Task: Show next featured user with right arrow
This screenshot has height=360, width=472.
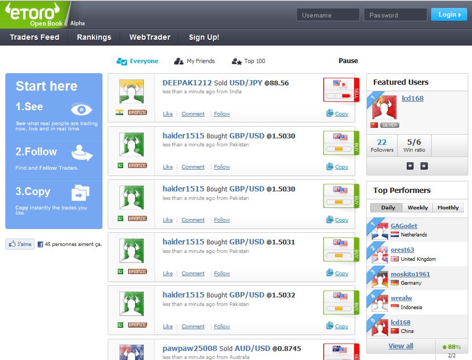Action: (424, 166)
